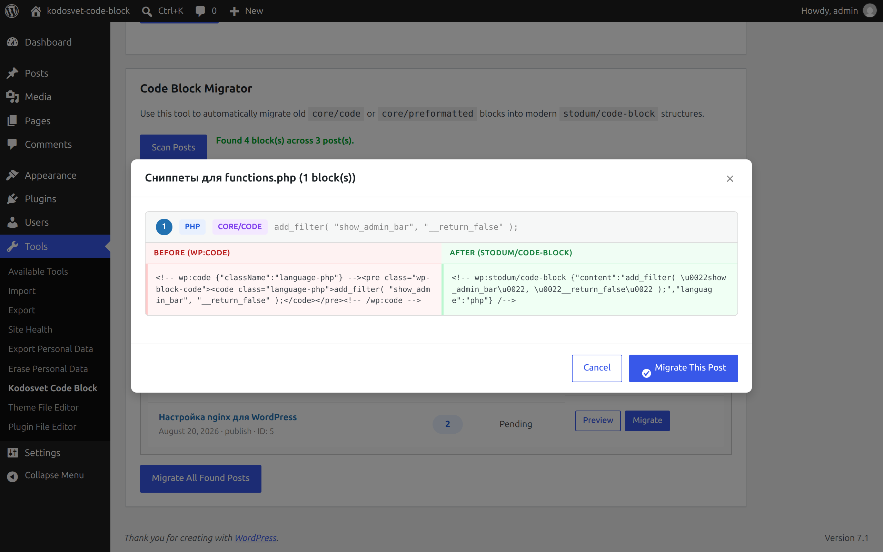The height and width of the screenshot is (552, 883).
Task: Open Kodosvet Code Block submenu item
Action: click(53, 388)
